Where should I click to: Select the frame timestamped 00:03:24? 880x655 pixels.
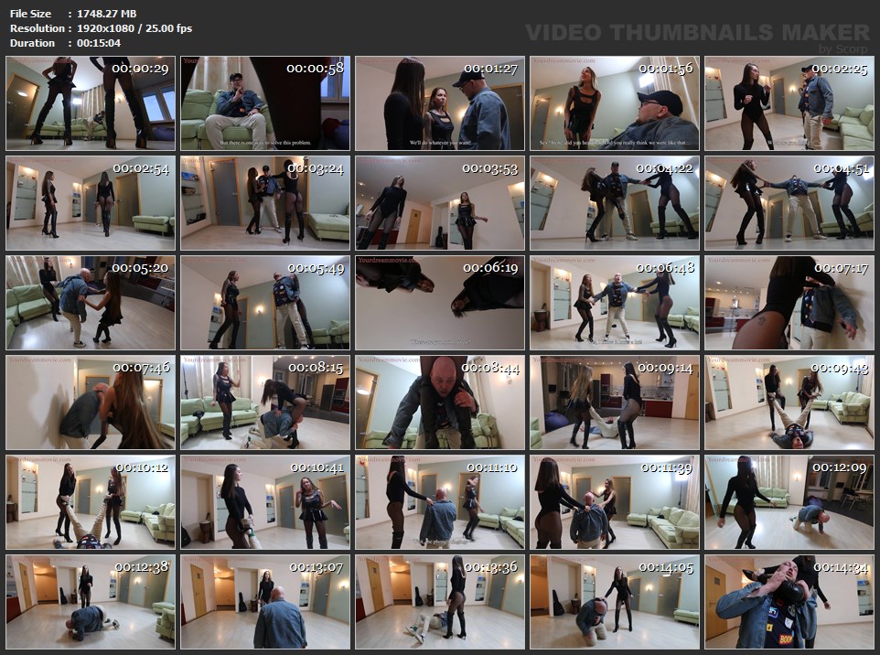click(x=265, y=203)
